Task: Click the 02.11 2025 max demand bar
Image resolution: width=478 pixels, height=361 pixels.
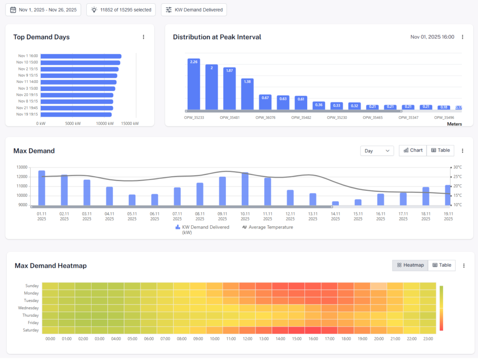Action: pos(64,190)
